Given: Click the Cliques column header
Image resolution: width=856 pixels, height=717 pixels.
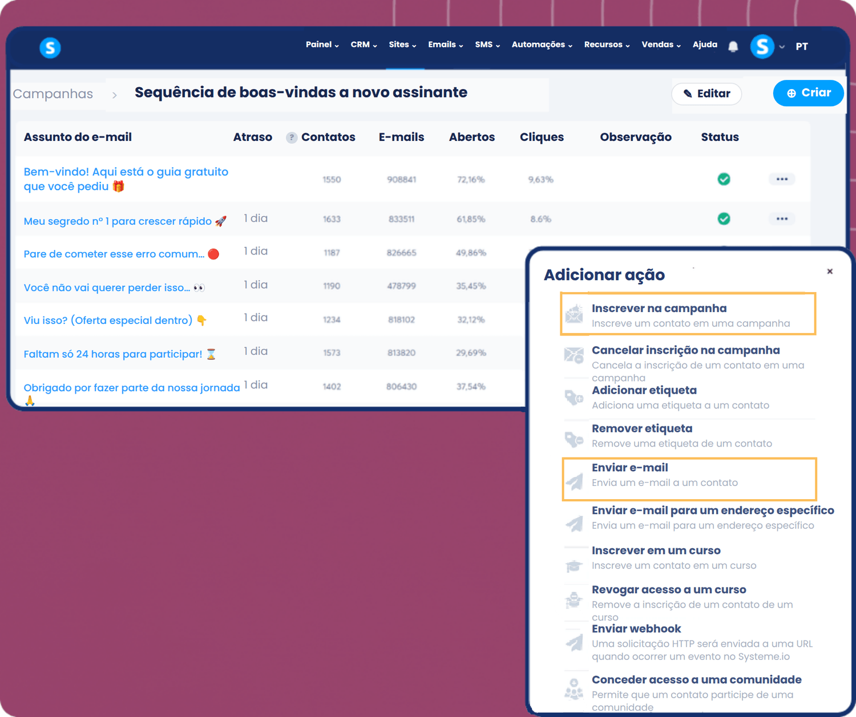Looking at the screenshot, I should tap(542, 137).
